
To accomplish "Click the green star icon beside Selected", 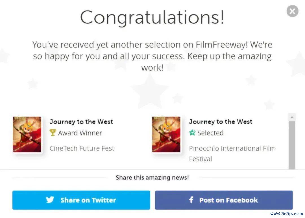I will coord(192,133).
